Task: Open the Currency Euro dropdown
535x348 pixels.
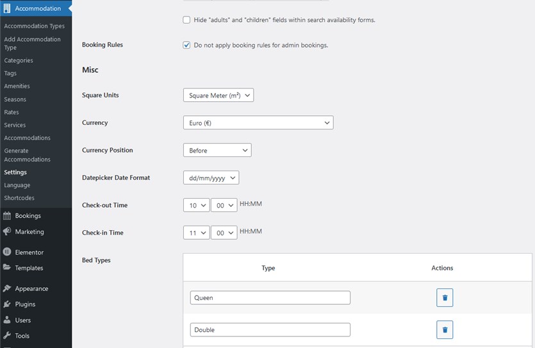Action: point(258,122)
